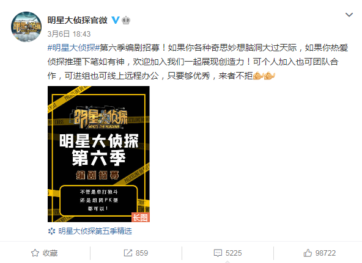Click the star 收藏 favorite icon

(35, 253)
